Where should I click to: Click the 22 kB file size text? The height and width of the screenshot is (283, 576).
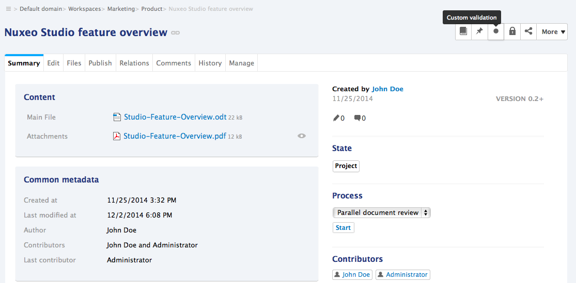click(x=235, y=118)
